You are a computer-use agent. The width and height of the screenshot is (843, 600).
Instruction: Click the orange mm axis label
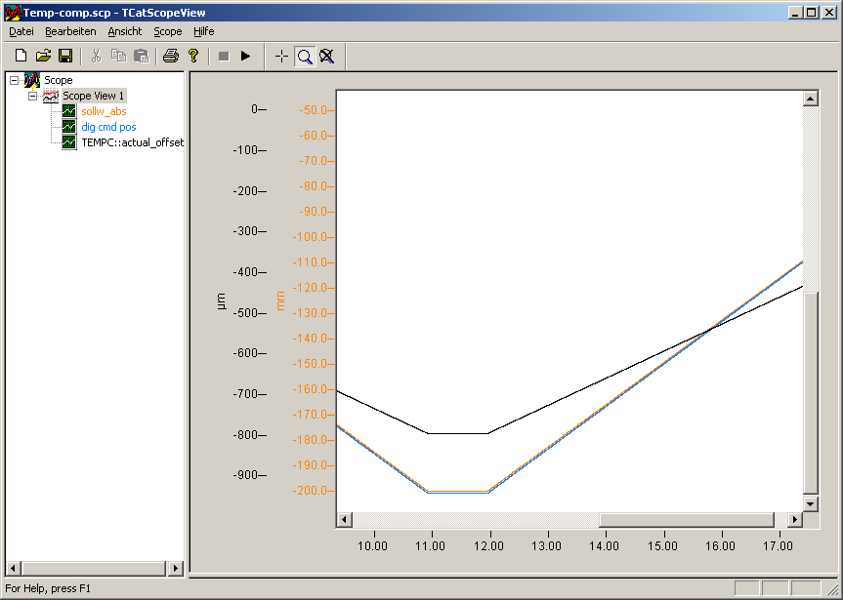pos(280,300)
